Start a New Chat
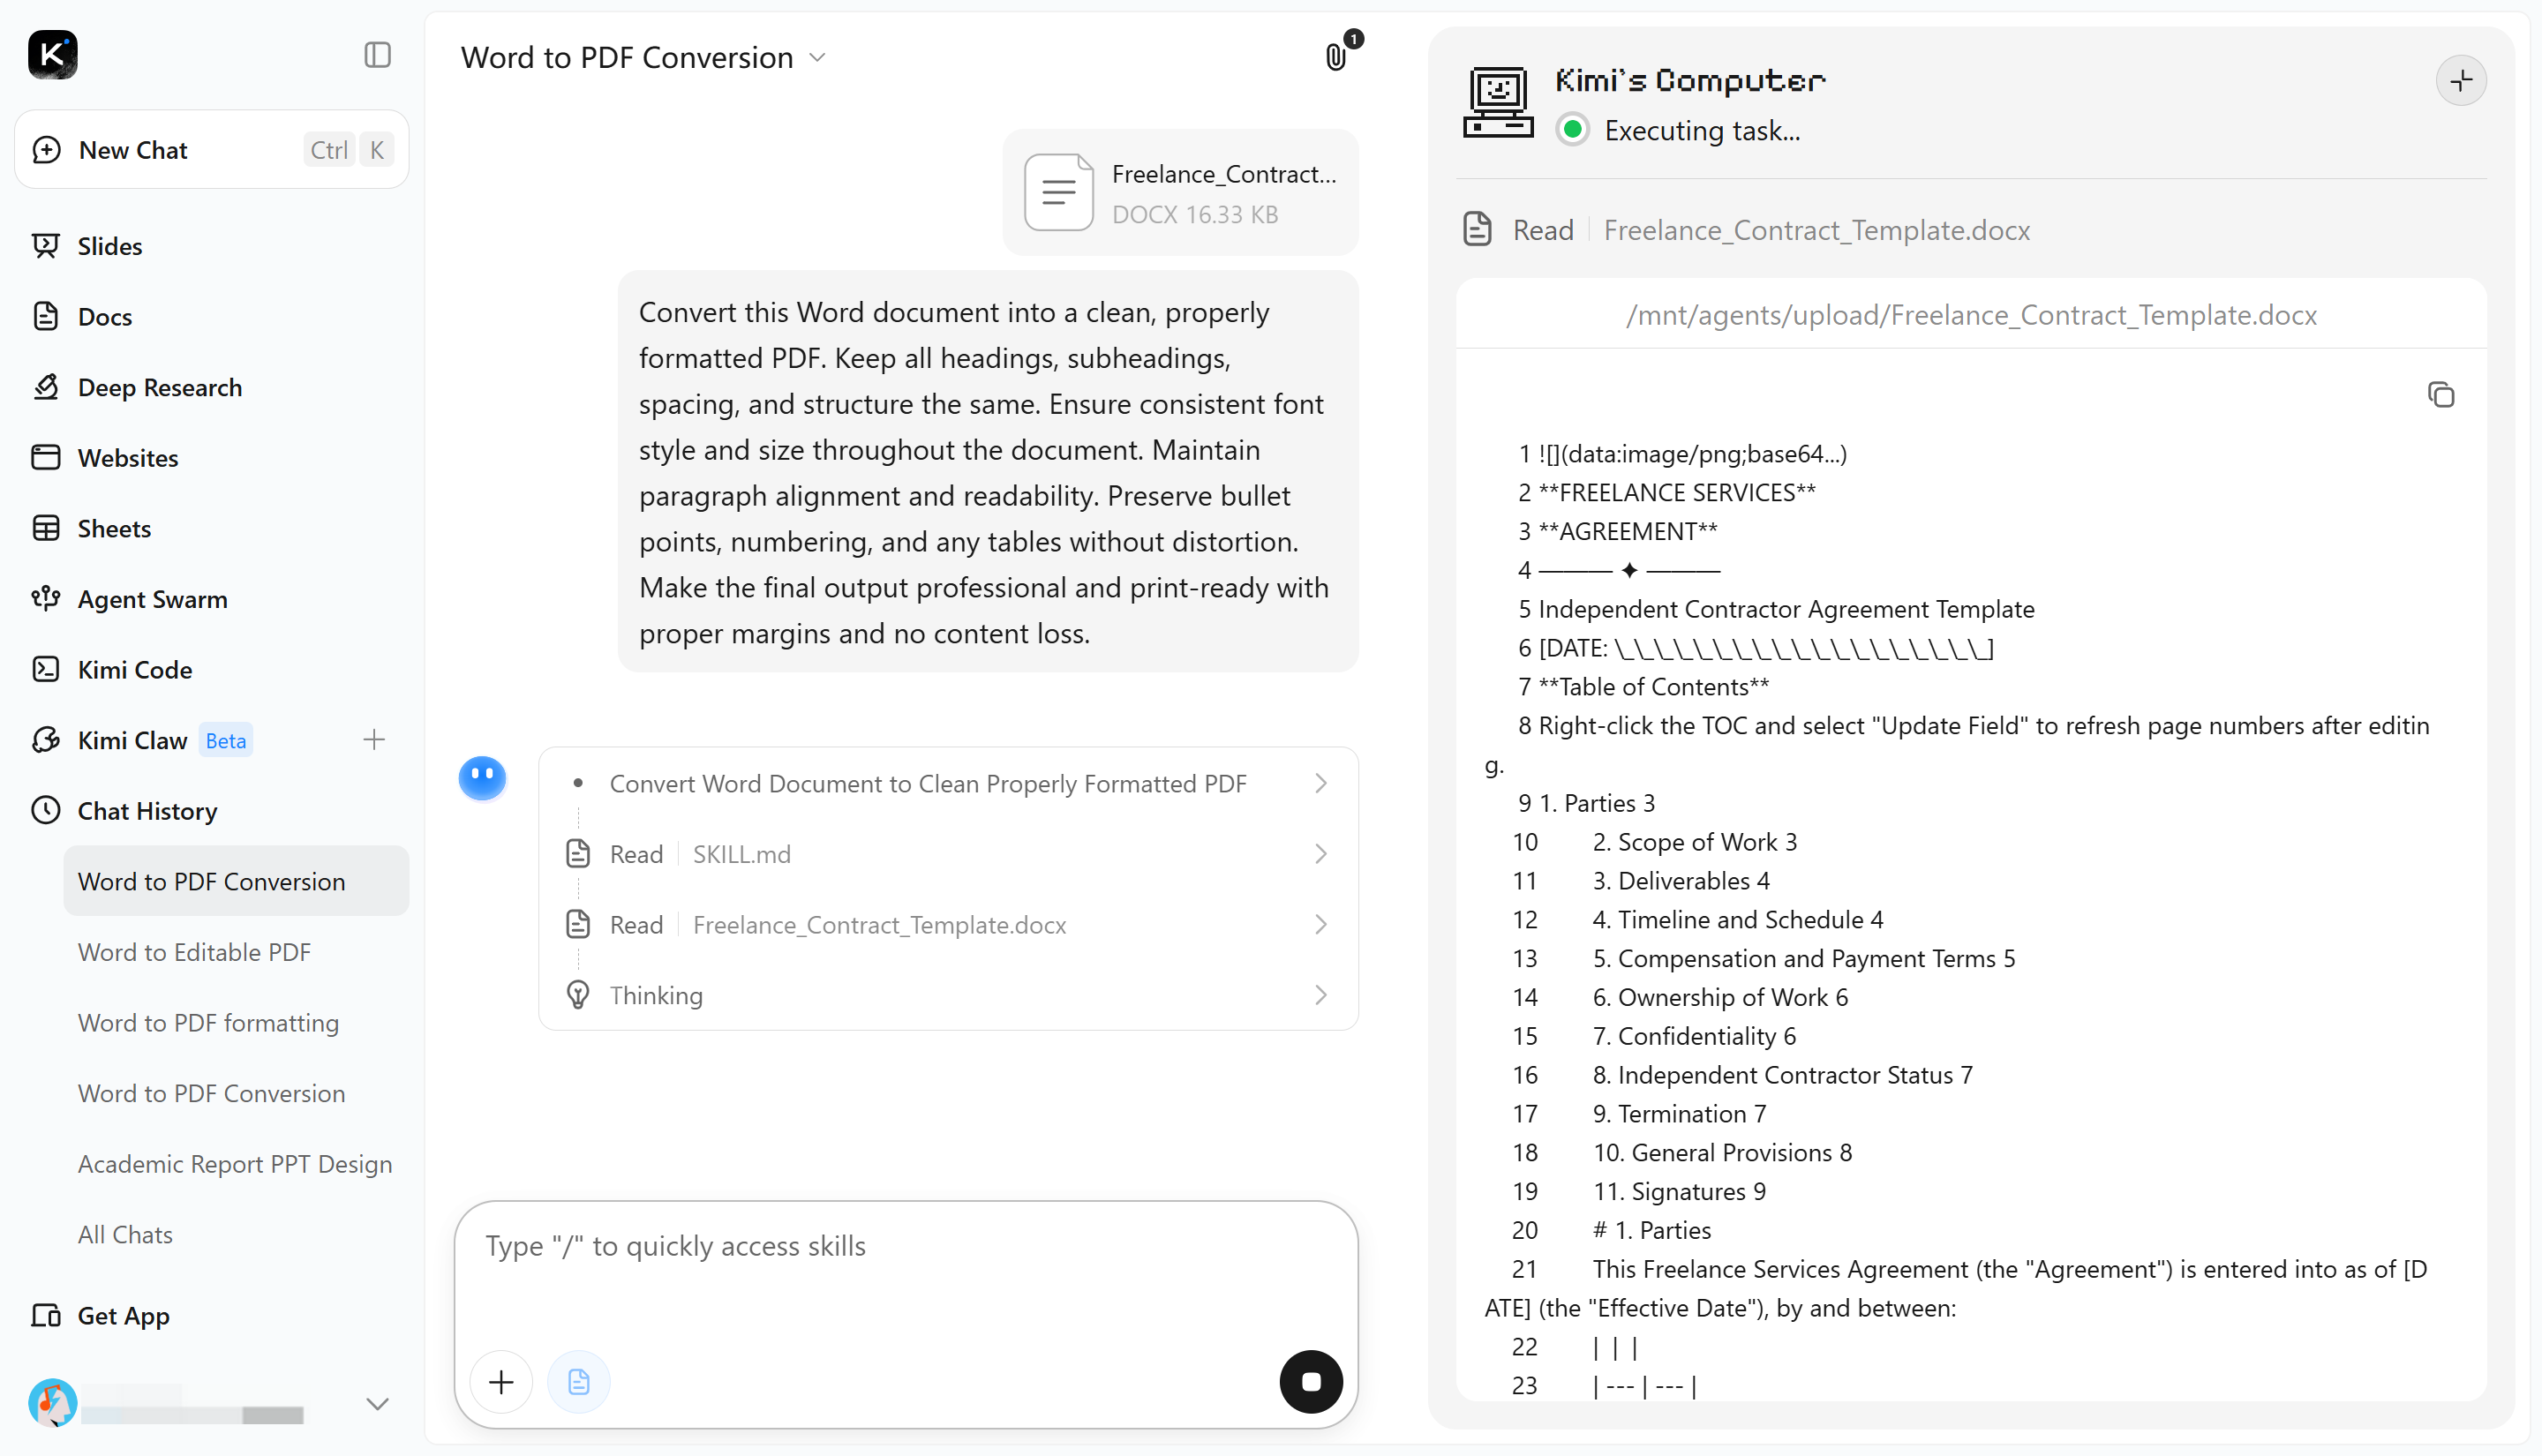The height and width of the screenshot is (1456, 2542). (212, 149)
